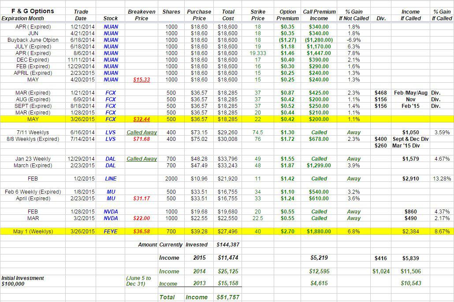This screenshot has width=454, height=302.
Task: Select the $32.44 breakeven in highlighted FCX row
Action: click(141, 119)
